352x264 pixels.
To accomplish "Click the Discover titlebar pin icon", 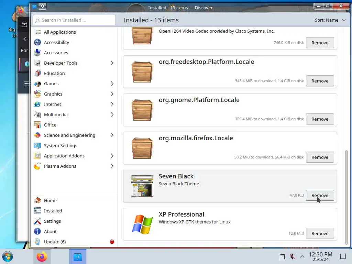I will click(x=42, y=6).
